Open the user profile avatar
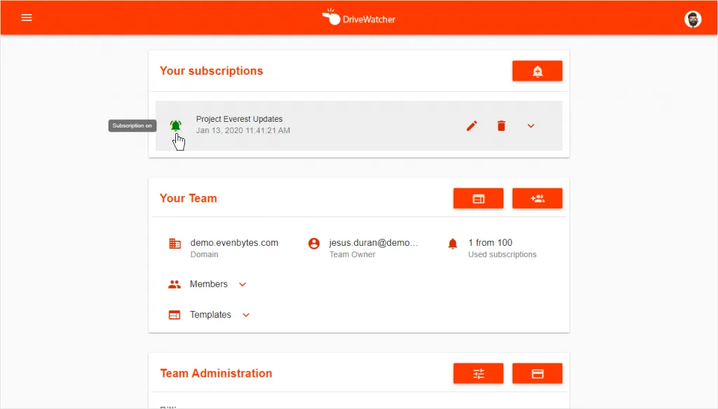The height and width of the screenshot is (409, 718). [692, 19]
